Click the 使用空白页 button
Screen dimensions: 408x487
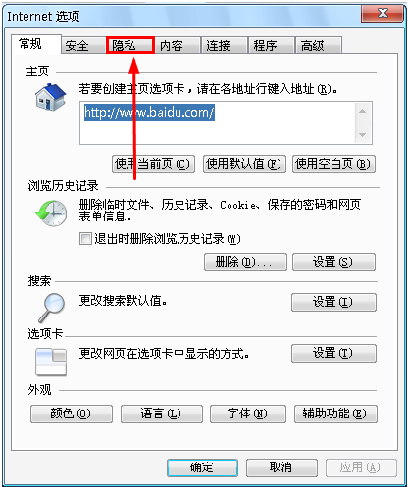point(333,164)
